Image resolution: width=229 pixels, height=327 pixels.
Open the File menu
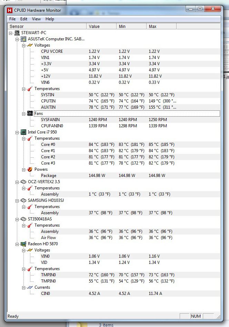(x=12, y=19)
